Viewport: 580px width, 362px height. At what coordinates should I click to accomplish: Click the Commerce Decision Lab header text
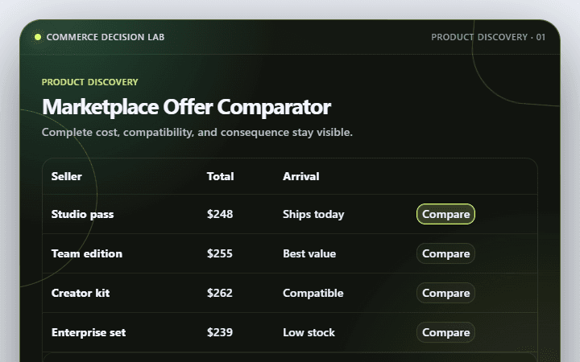coord(106,37)
